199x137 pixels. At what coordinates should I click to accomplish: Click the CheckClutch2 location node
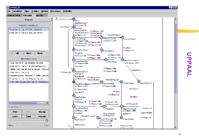[x=102, y=37]
